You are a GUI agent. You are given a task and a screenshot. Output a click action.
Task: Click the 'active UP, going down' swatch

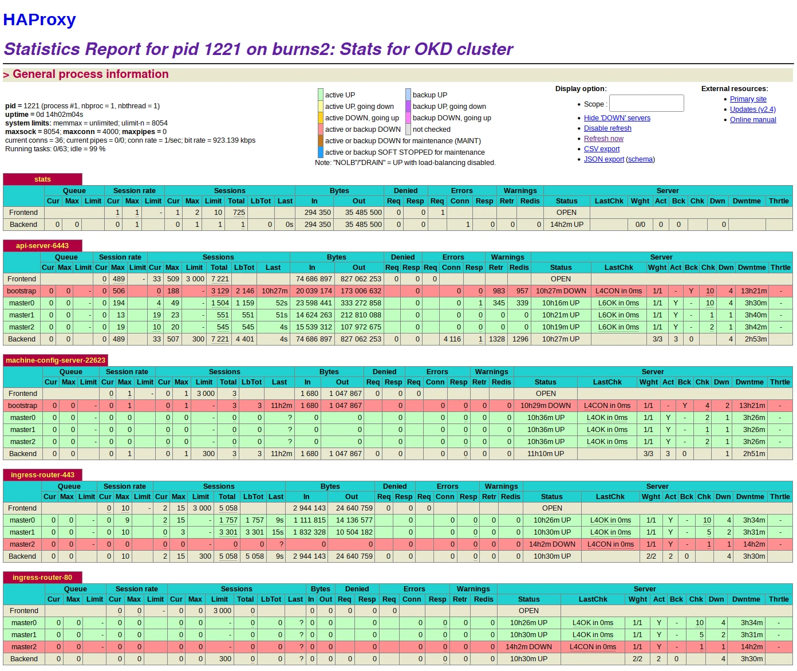[x=321, y=106]
